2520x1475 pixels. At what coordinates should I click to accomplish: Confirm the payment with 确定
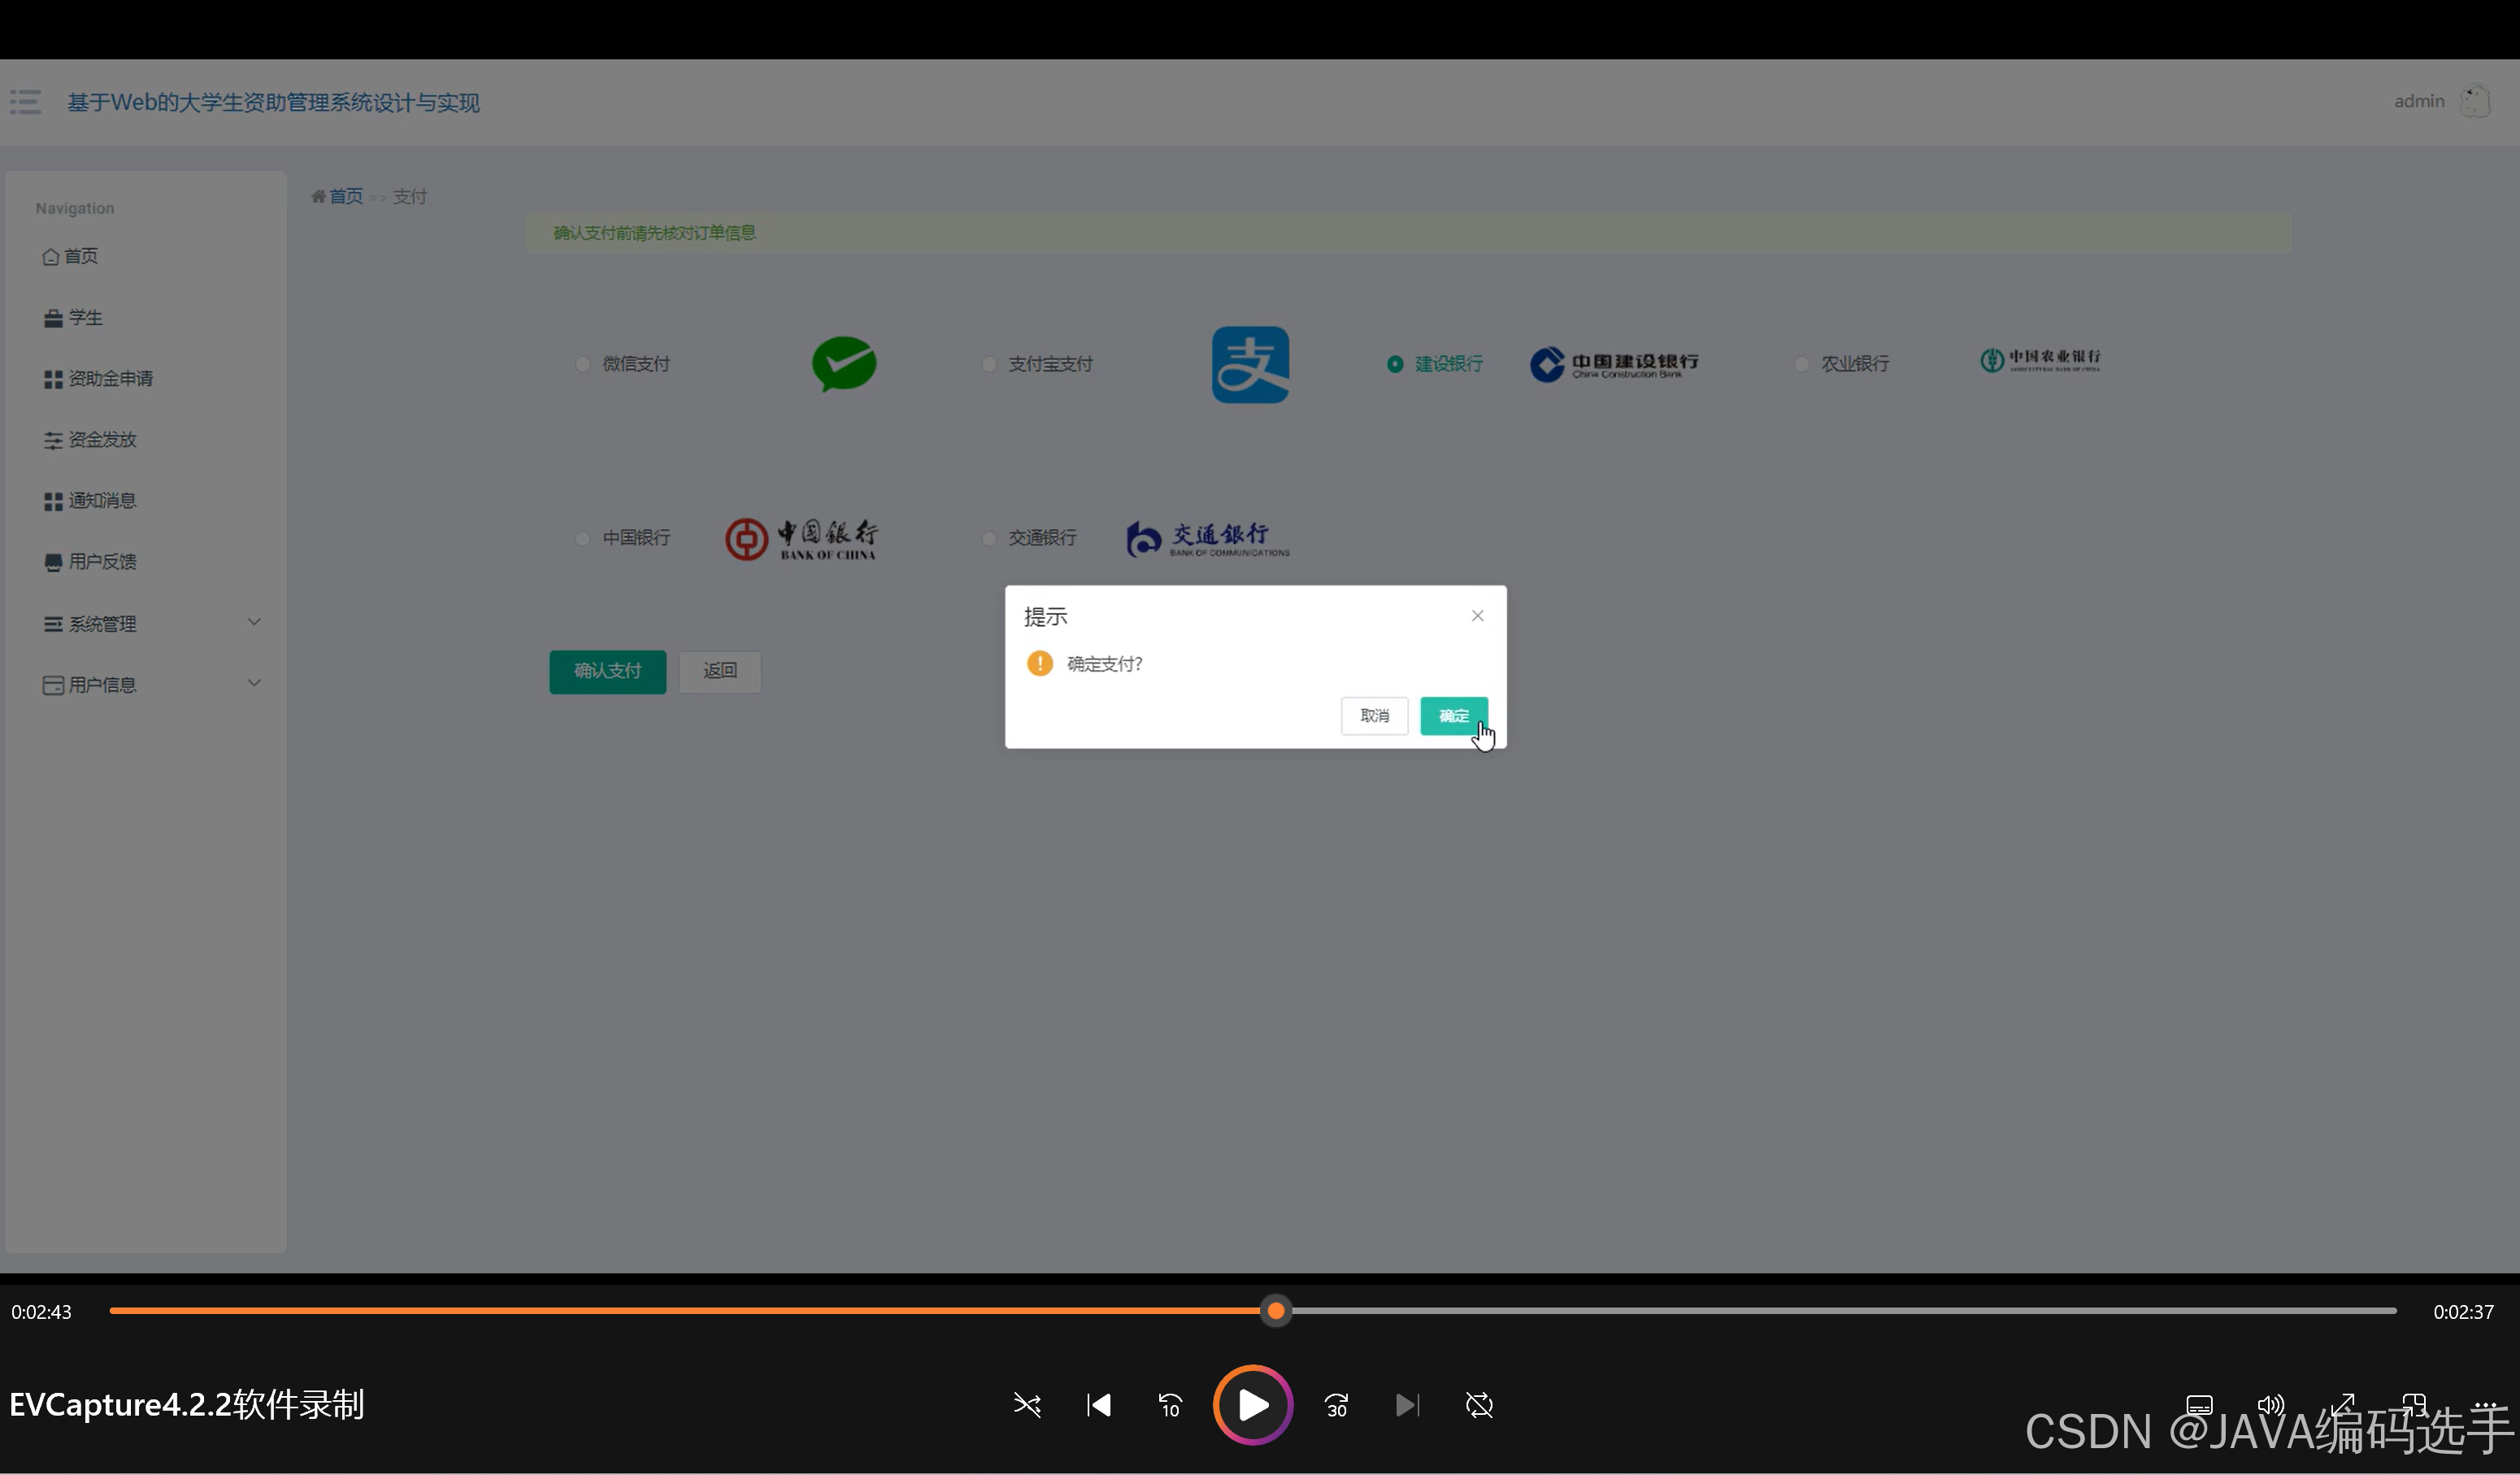pyautogui.click(x=1453, y=716)
